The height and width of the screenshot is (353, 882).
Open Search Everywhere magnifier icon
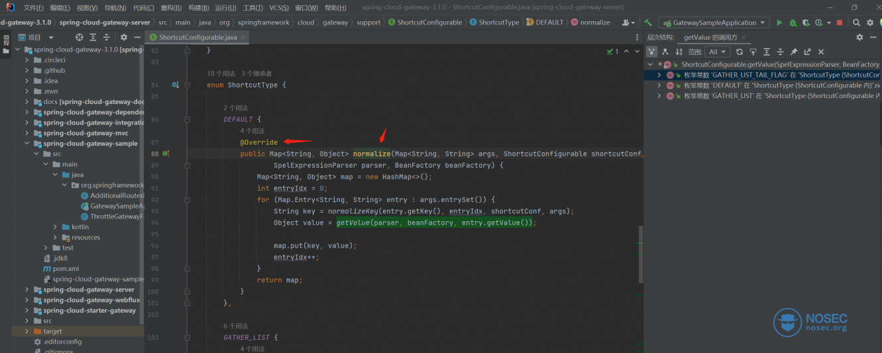click(856, 23)
